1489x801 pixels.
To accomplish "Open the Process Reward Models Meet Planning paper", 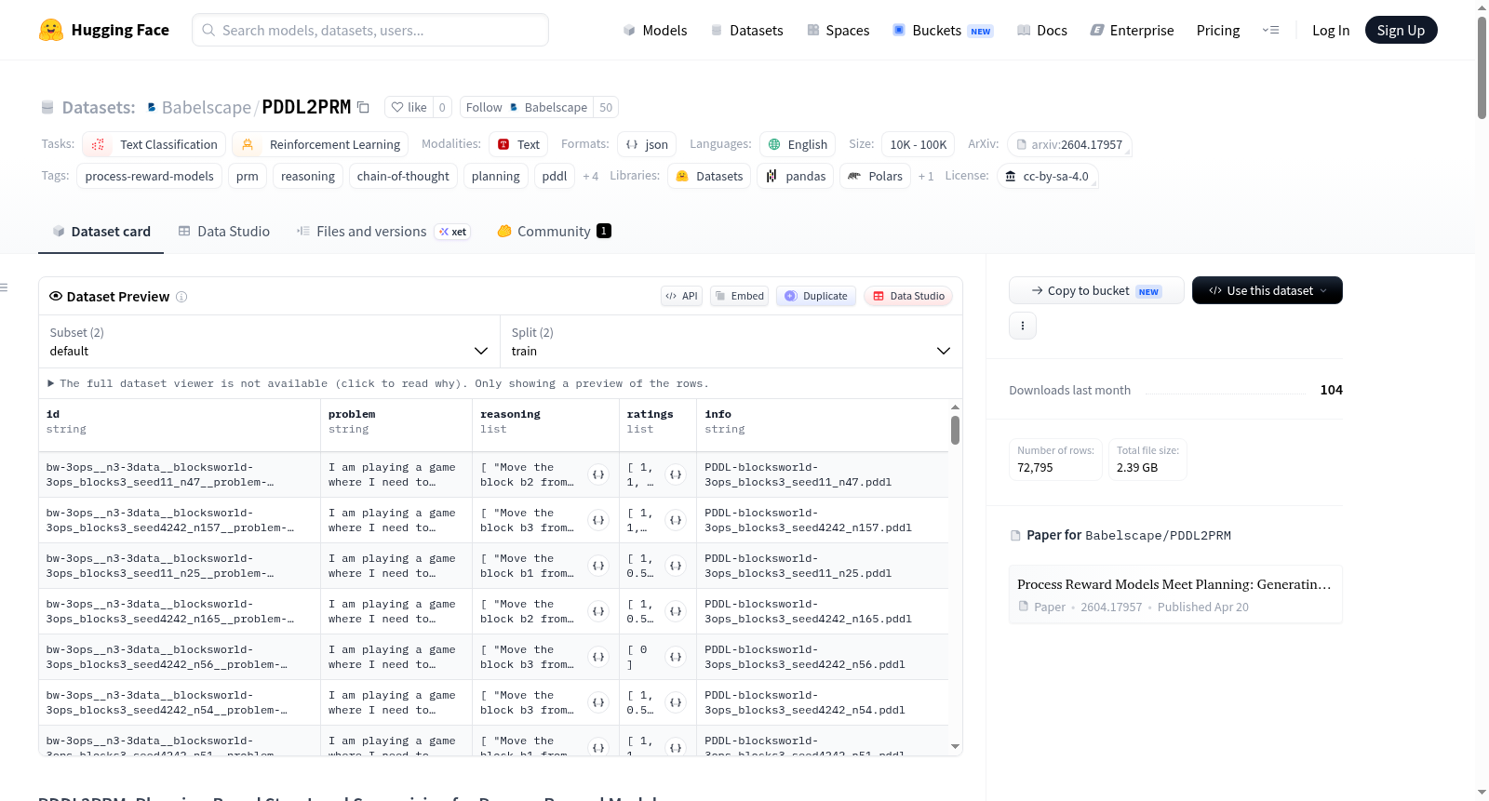I will (x=1175, y=594).
